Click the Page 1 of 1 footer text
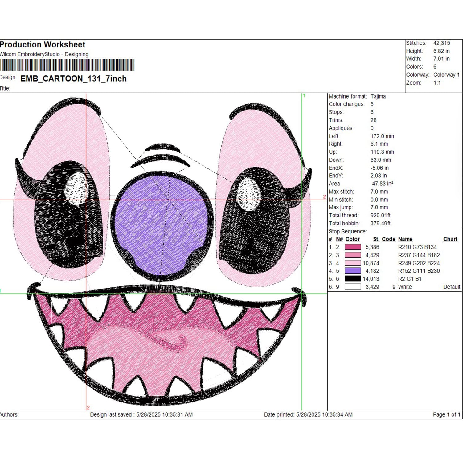463x461 pixels. point(447,415)
